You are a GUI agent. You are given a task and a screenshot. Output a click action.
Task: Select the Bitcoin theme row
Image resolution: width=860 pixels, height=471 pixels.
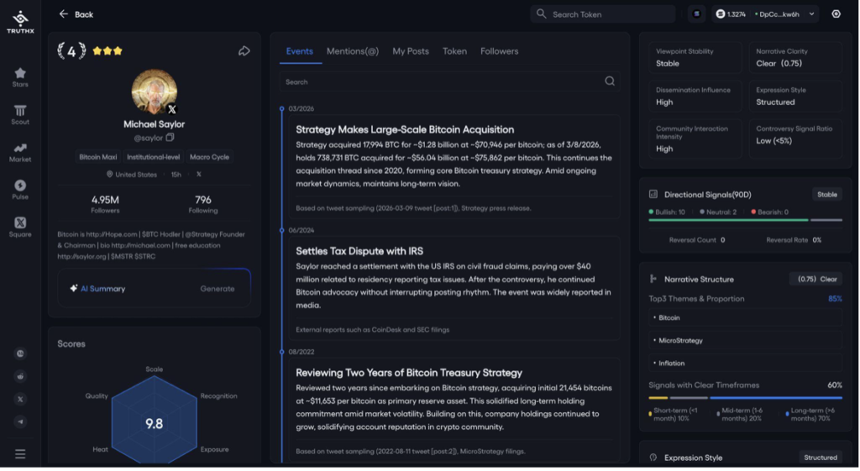coord(746,317)
